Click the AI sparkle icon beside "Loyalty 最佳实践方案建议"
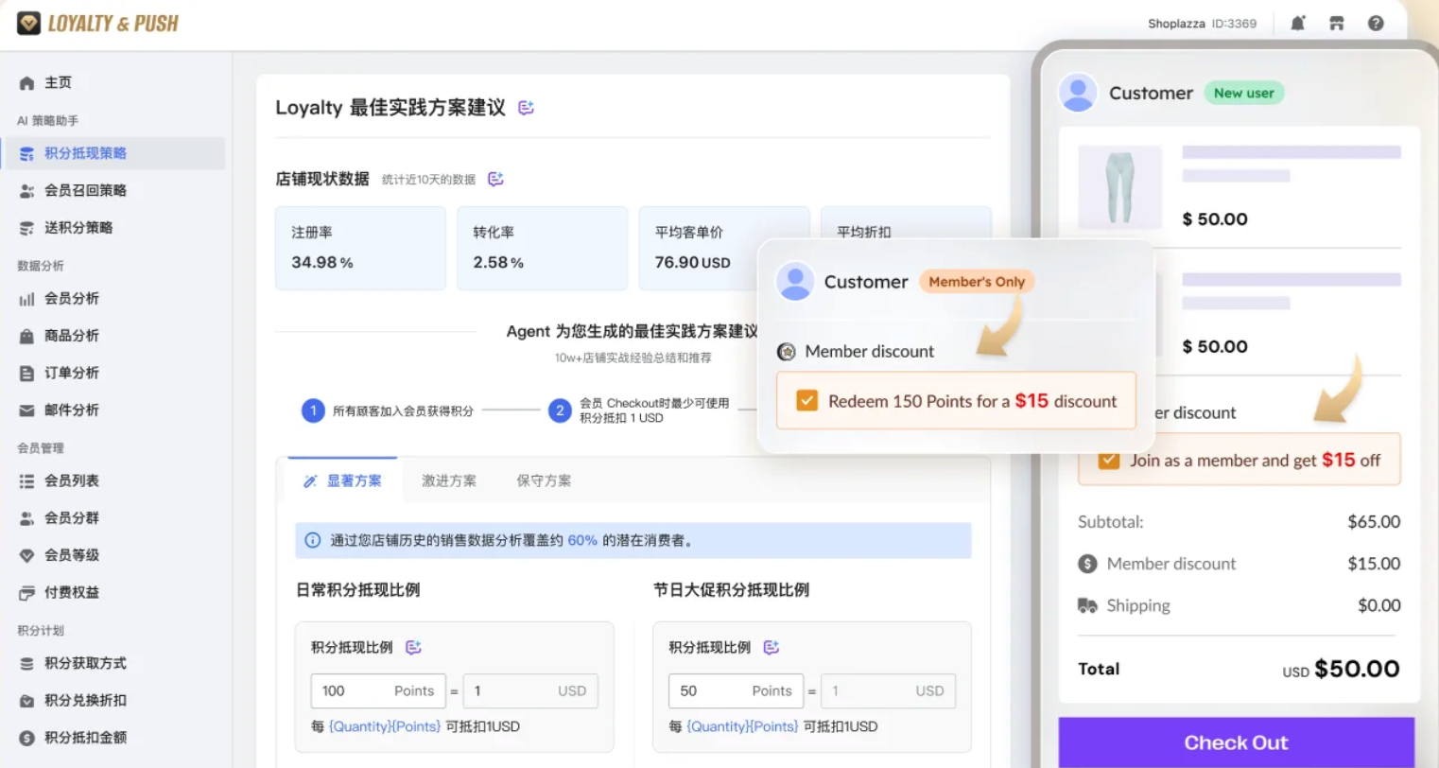 click(526, 107)
